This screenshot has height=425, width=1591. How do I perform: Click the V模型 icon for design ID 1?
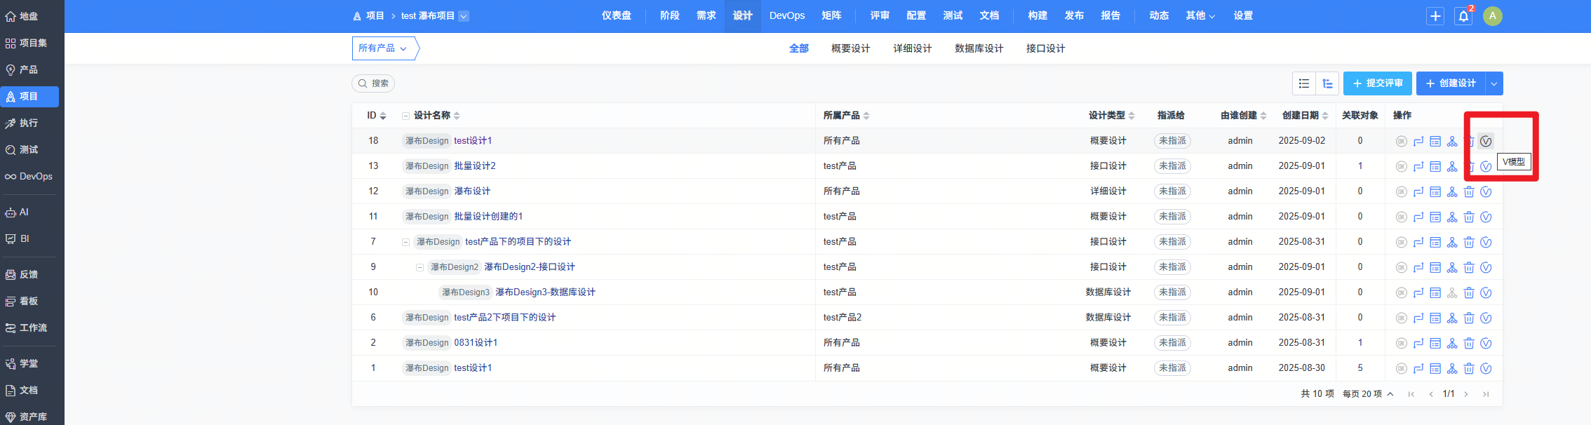point(1485,368)
